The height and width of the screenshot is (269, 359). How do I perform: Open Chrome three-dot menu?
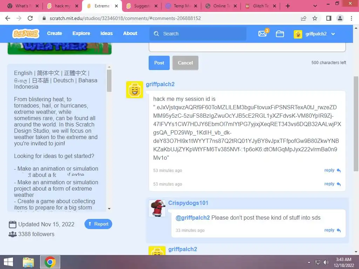[351, 18]
